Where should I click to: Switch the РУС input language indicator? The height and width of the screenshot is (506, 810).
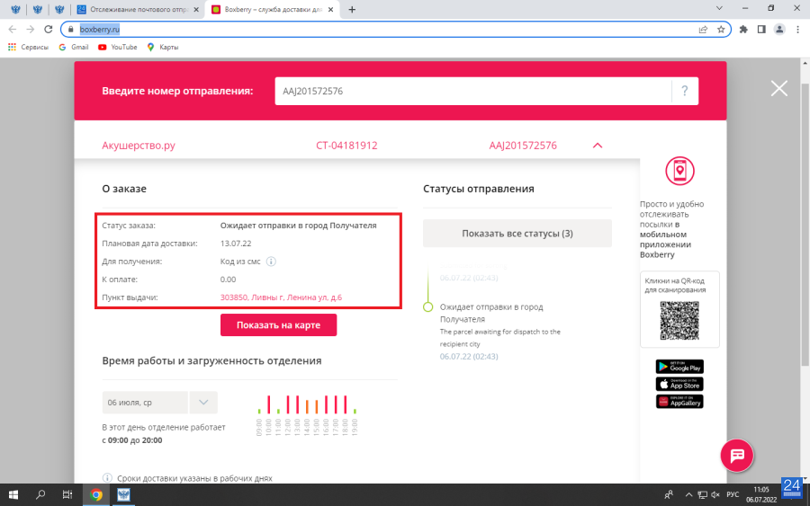(733, 494)
